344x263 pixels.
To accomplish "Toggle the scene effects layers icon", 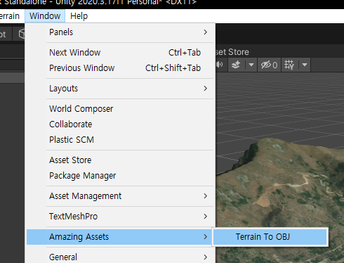I will (236, 65).
